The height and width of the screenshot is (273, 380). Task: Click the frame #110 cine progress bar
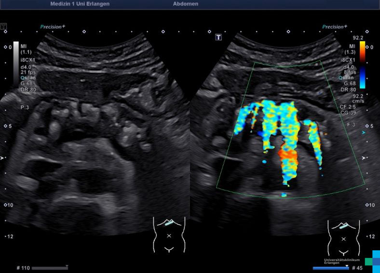[50, 268]
